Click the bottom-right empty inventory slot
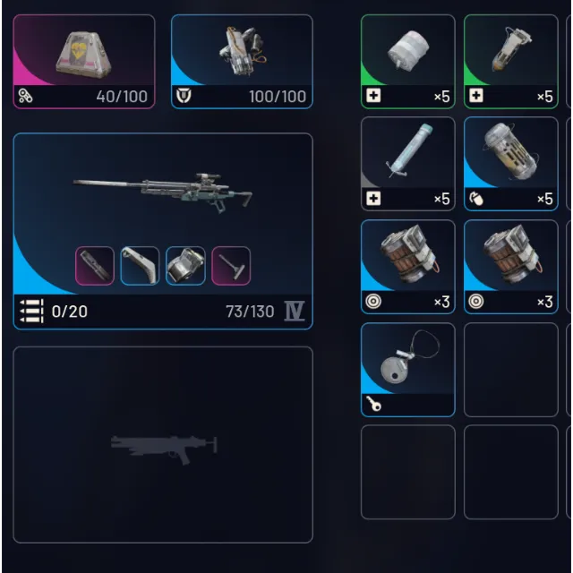 [x=511, y=472]
